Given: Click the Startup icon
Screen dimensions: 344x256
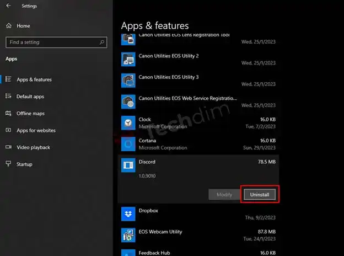Looking at the screenshot, I should (8, 164).
